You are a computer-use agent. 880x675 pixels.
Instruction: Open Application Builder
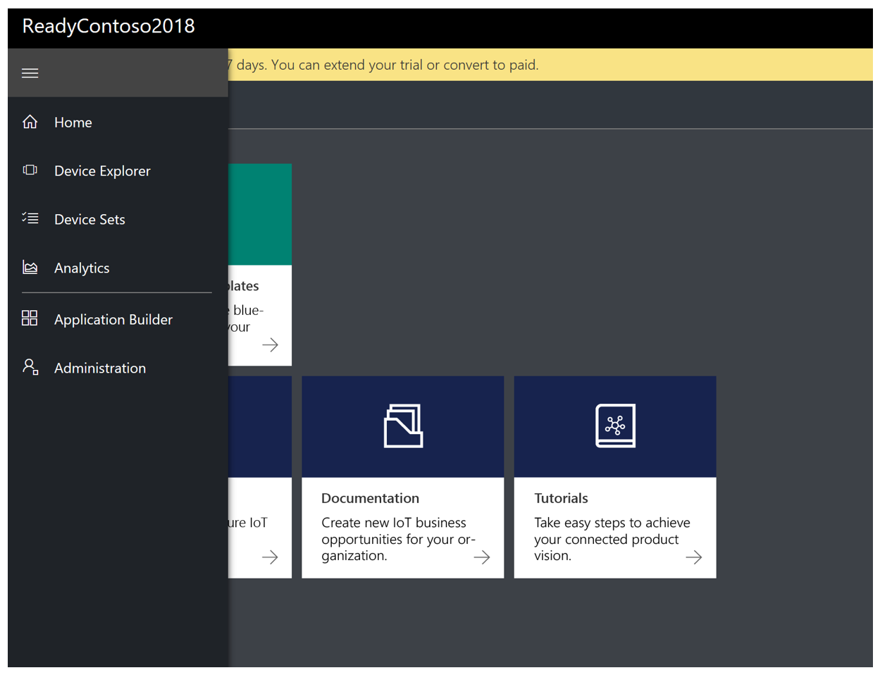118,319
